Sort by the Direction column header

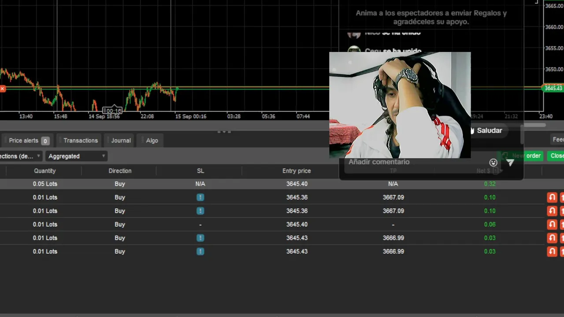click(120, 171)
